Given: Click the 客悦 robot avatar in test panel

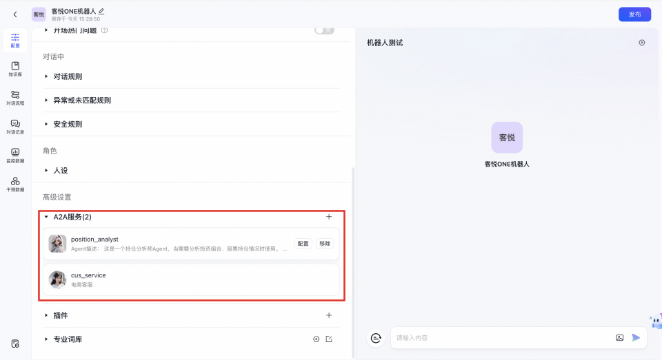Looking at the screenshot, I should click(x=507, y=138).
